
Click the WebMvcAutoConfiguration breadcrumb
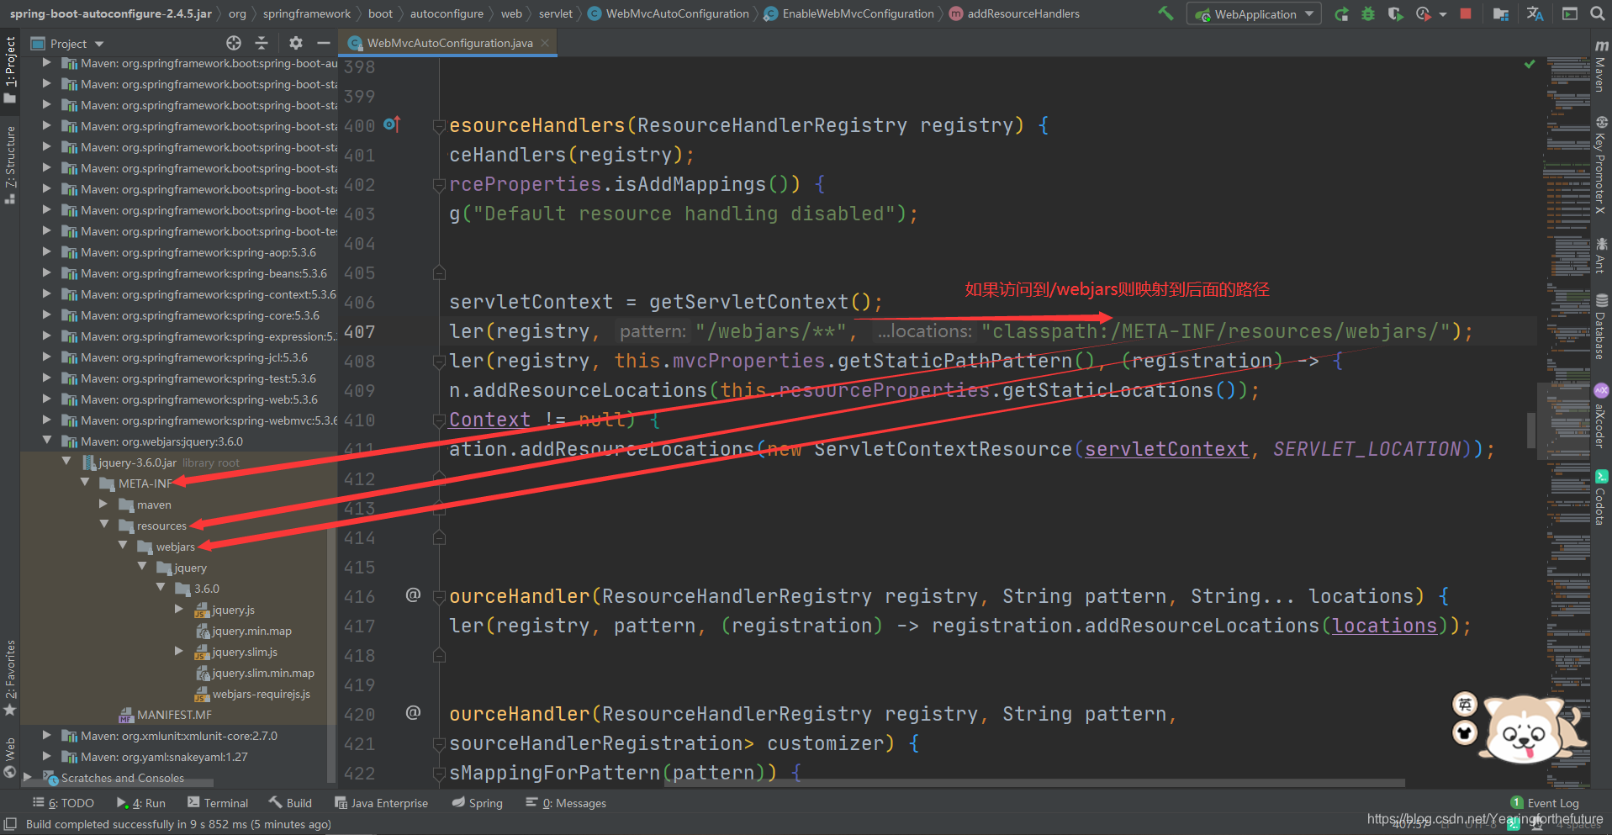pos(669,13)
